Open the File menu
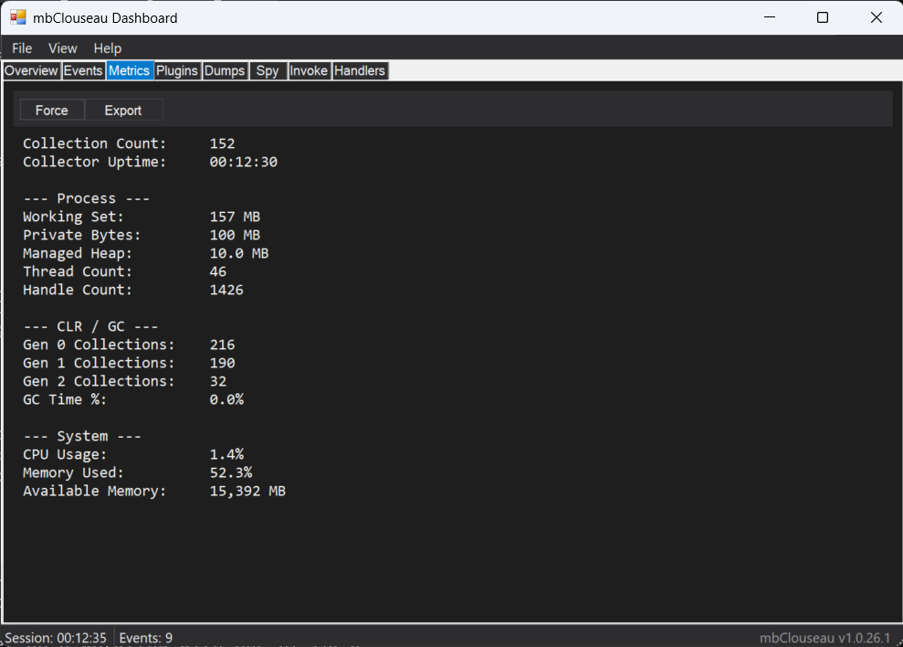Screen dimensions: 903x647 (x=21, y=48)
